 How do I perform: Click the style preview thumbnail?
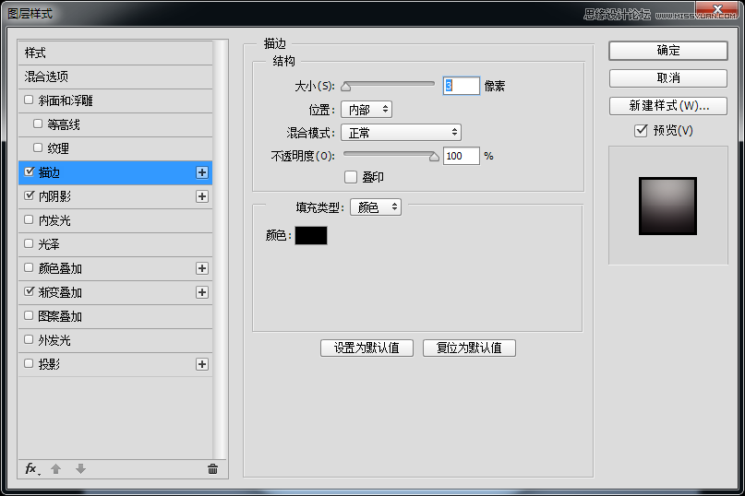(x=668, y=206)
